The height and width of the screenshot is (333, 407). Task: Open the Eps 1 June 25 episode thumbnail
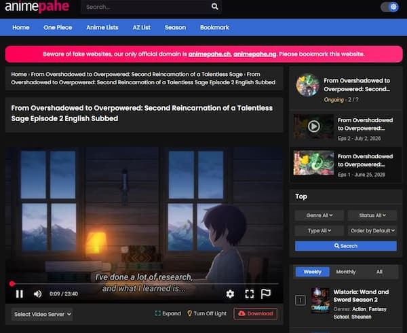coord(313,162)
